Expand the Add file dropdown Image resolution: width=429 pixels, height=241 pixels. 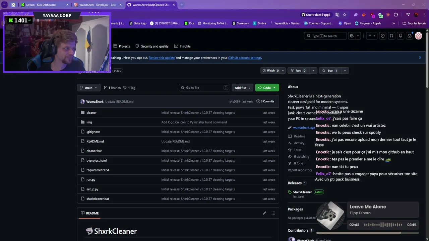pyautogui.click(x=242, y=88)
